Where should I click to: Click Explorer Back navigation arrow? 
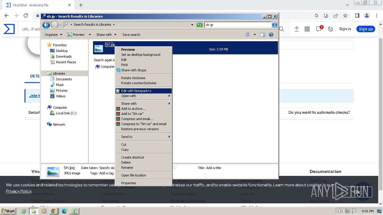46,25
